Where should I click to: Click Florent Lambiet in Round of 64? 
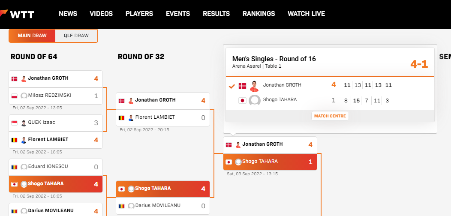(x=48, y=140)
